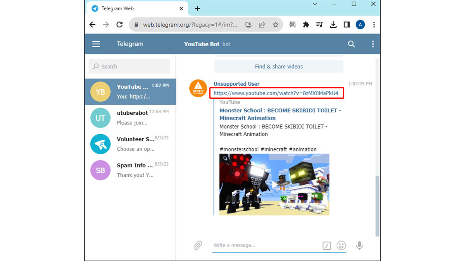
Task: Click the #monsterschool hashtag text
Action: [239, 149]
